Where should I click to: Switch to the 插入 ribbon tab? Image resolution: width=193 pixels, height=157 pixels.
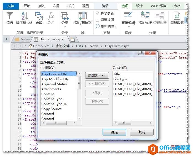coord(41,6)
